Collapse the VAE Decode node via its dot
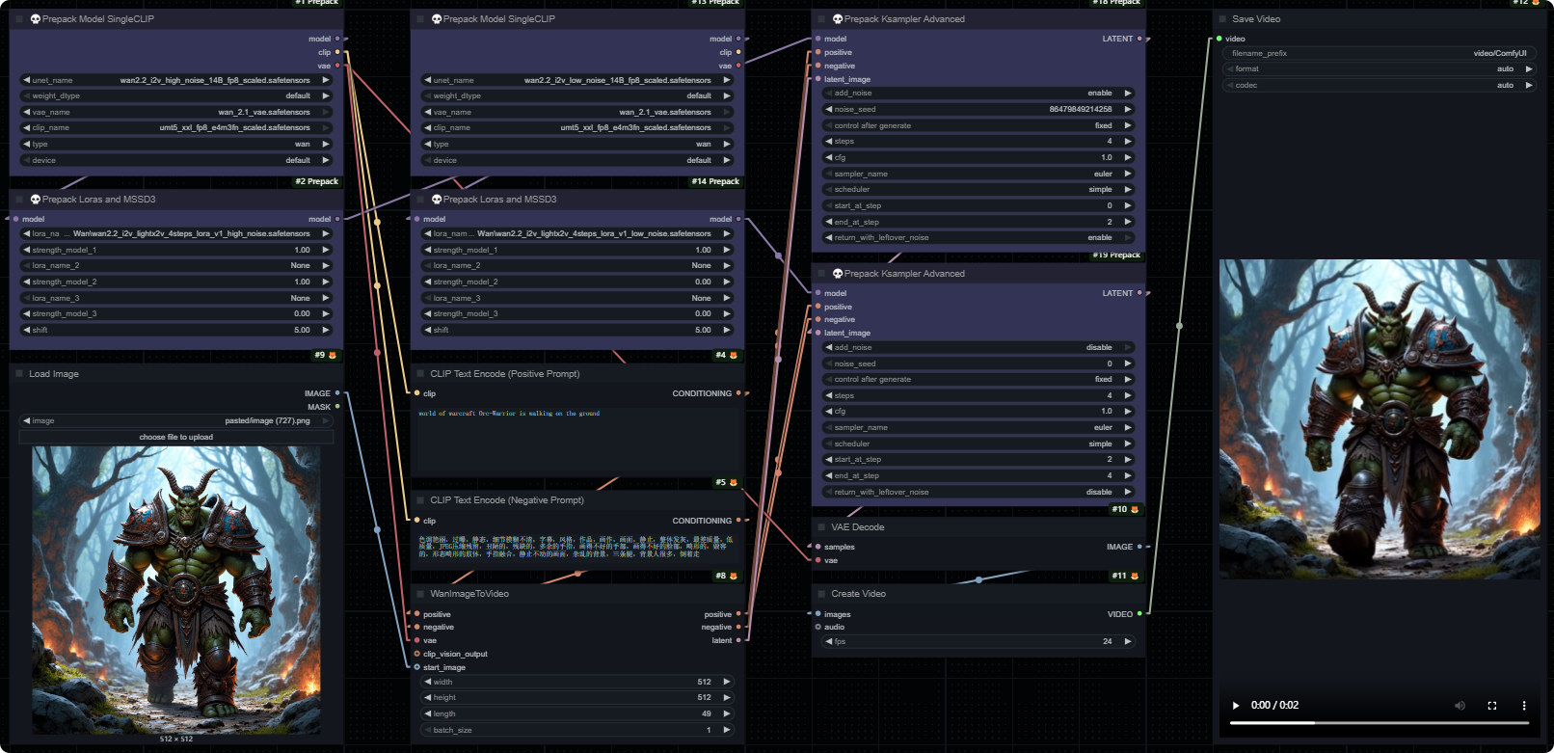 (820, 527)
